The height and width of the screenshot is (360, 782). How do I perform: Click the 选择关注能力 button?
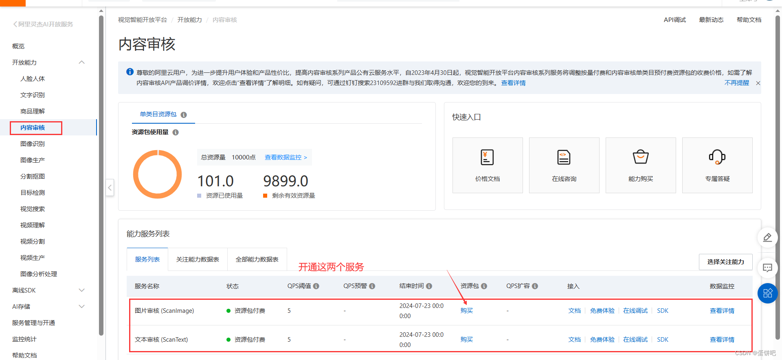725,262
